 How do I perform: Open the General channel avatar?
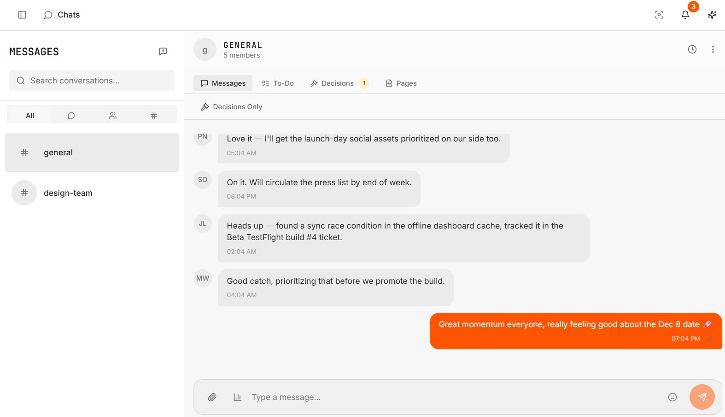coord(205,49)
